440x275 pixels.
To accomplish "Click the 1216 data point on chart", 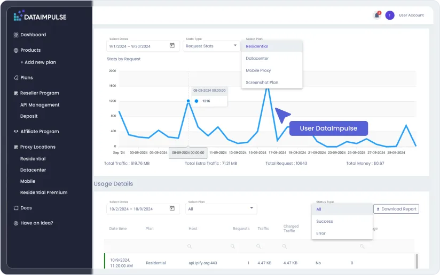I will click(188, 101).
